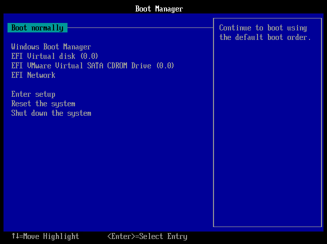Select the highlighted Boot normally entry

pos(37,28)
